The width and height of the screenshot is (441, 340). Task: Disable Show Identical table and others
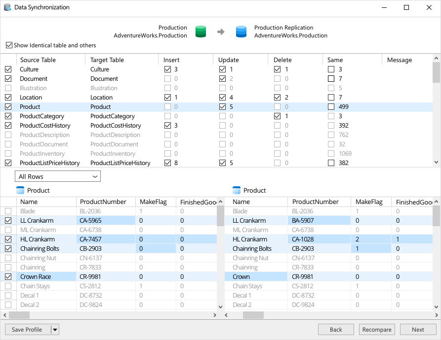click(x=9, y=45)
